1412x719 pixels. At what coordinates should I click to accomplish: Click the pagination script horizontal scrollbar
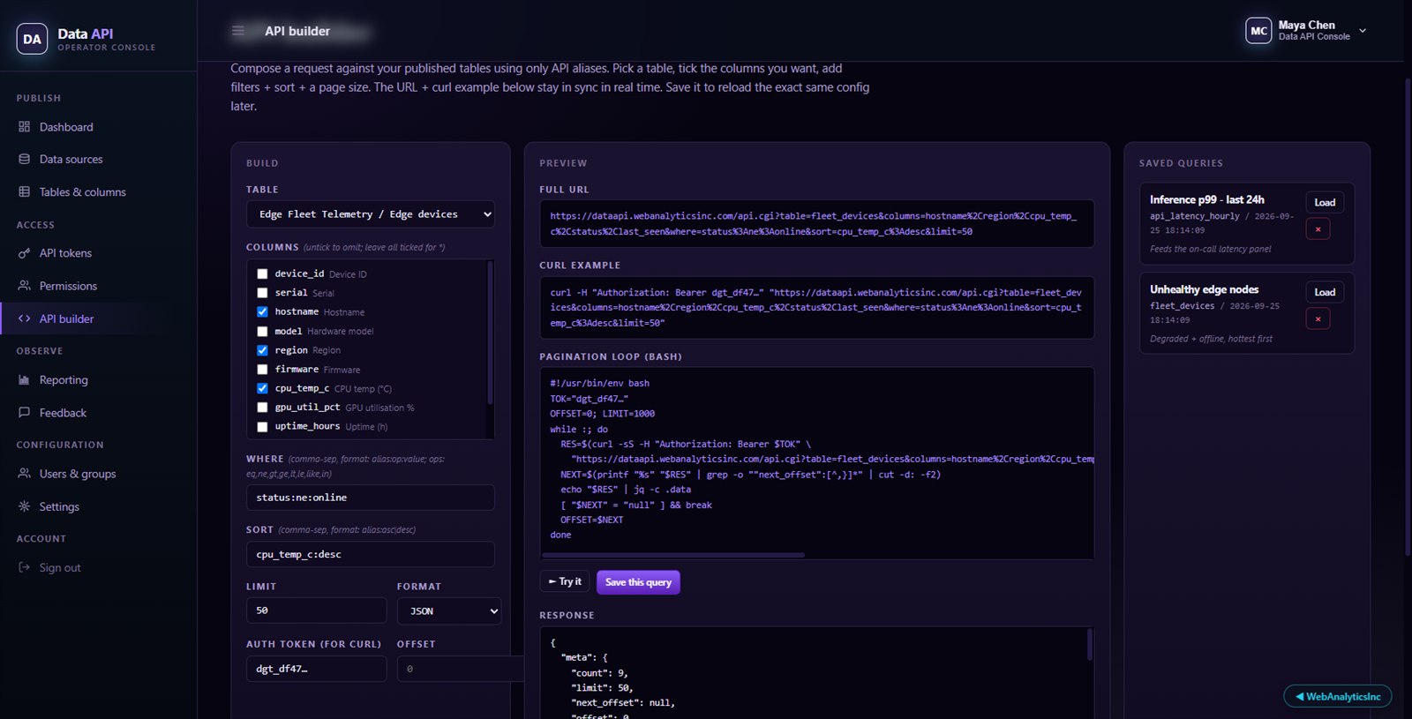[673, 555]
